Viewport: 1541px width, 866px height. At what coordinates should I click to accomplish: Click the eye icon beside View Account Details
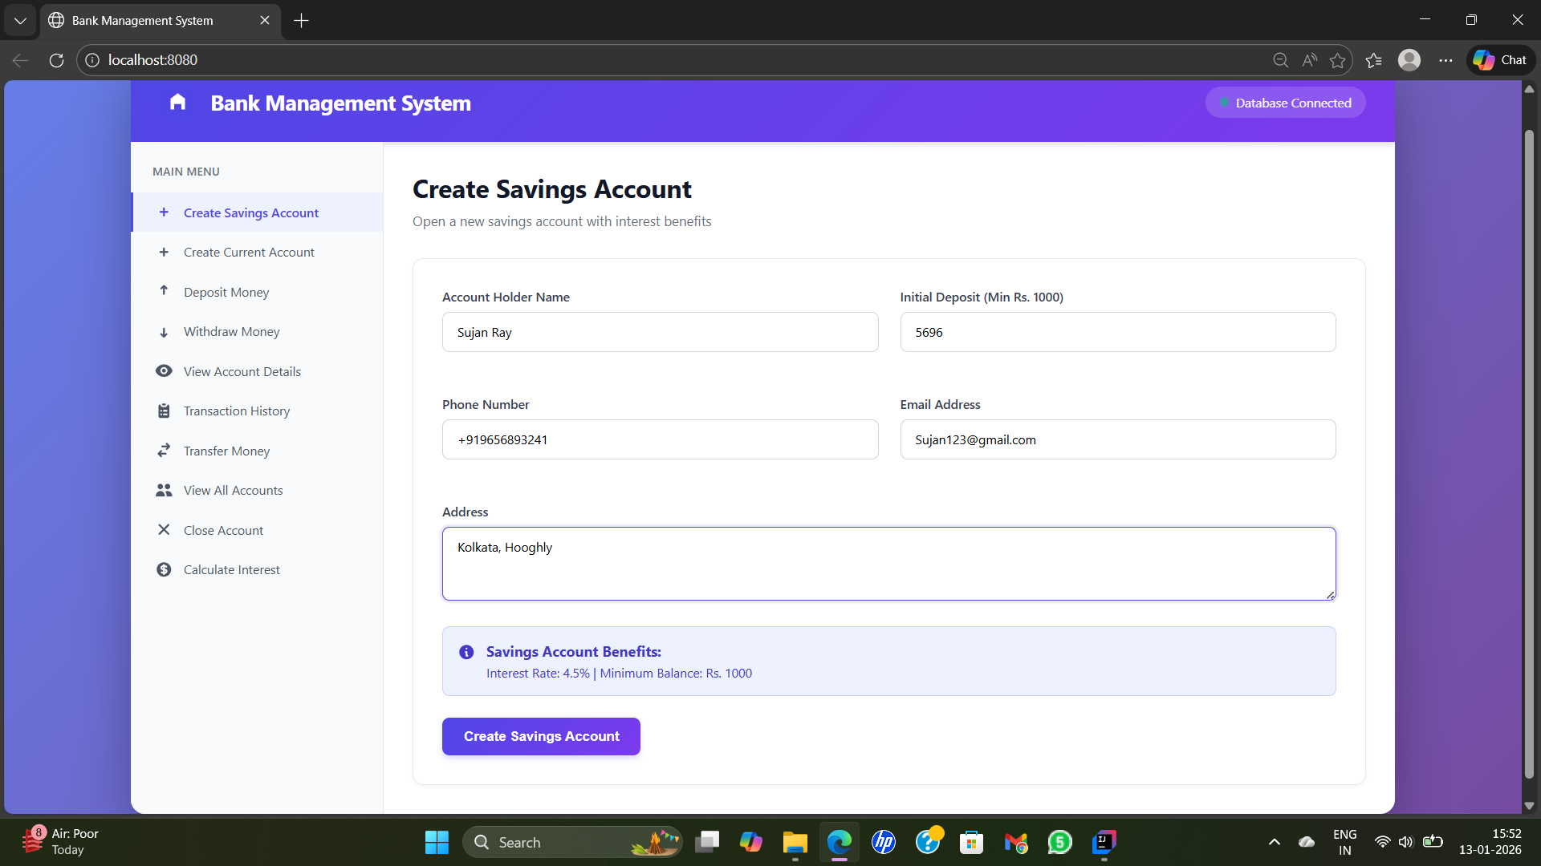coord(164,371)
